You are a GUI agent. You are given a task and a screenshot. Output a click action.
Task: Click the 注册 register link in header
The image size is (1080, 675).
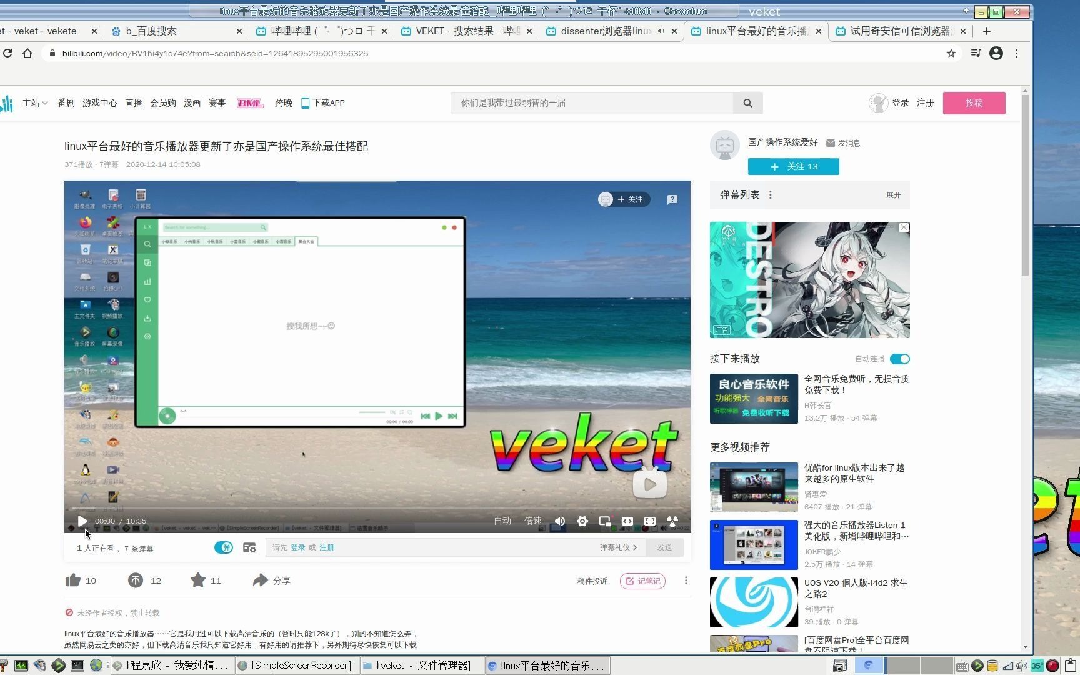pos(925,103)
